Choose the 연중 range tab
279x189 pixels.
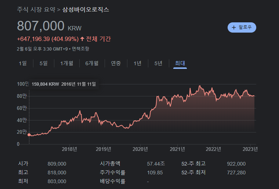click(116, 63)
